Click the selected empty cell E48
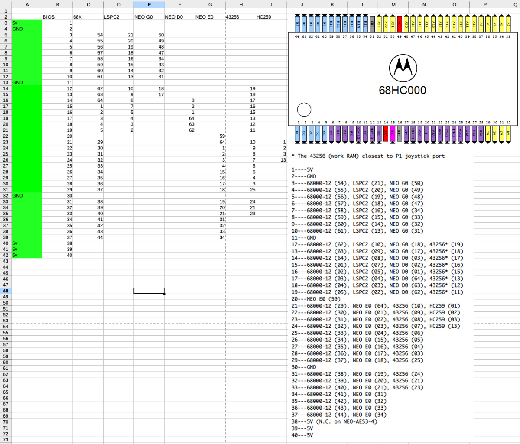The image size is (520, 444). [x=149, y=291]
